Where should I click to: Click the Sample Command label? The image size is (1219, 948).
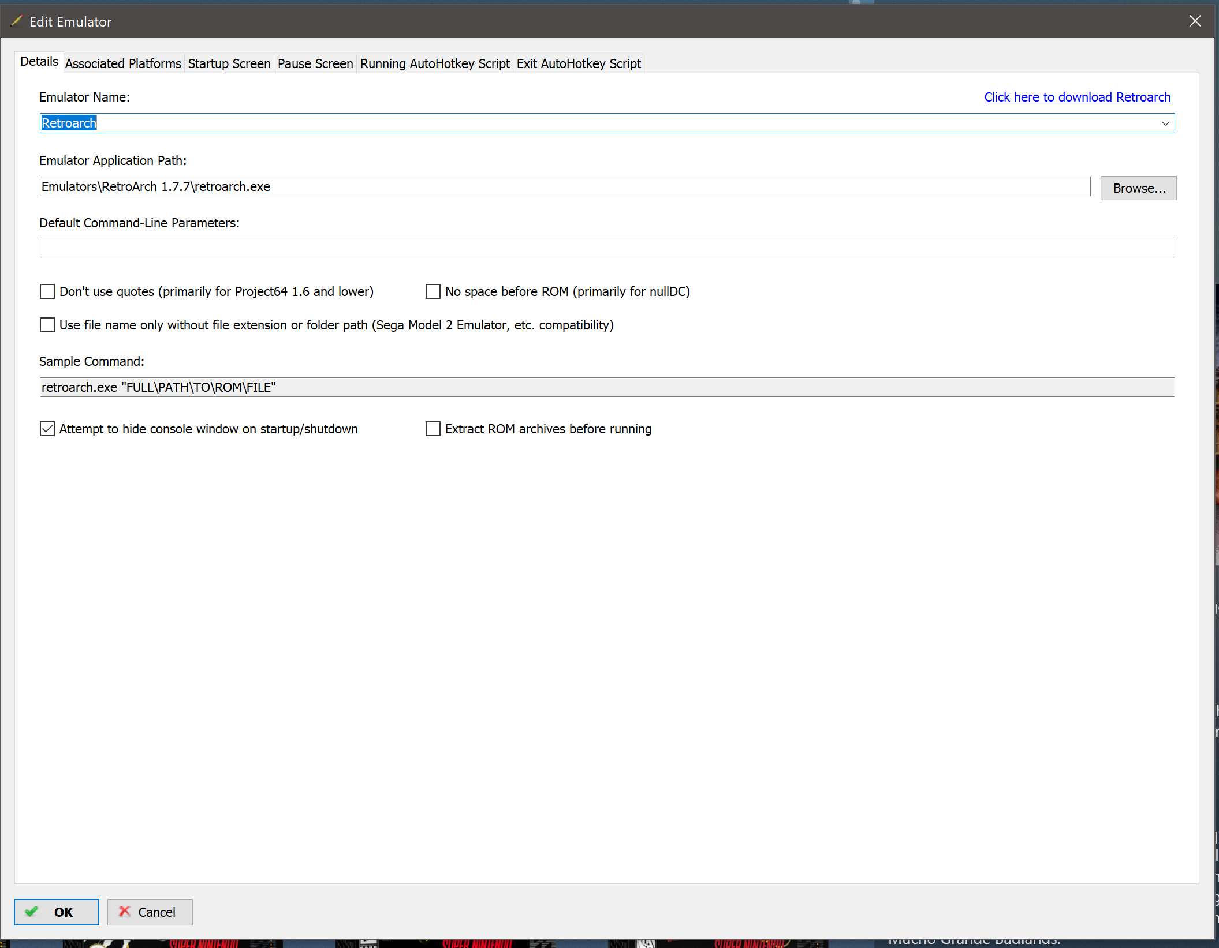pos(92,361)
